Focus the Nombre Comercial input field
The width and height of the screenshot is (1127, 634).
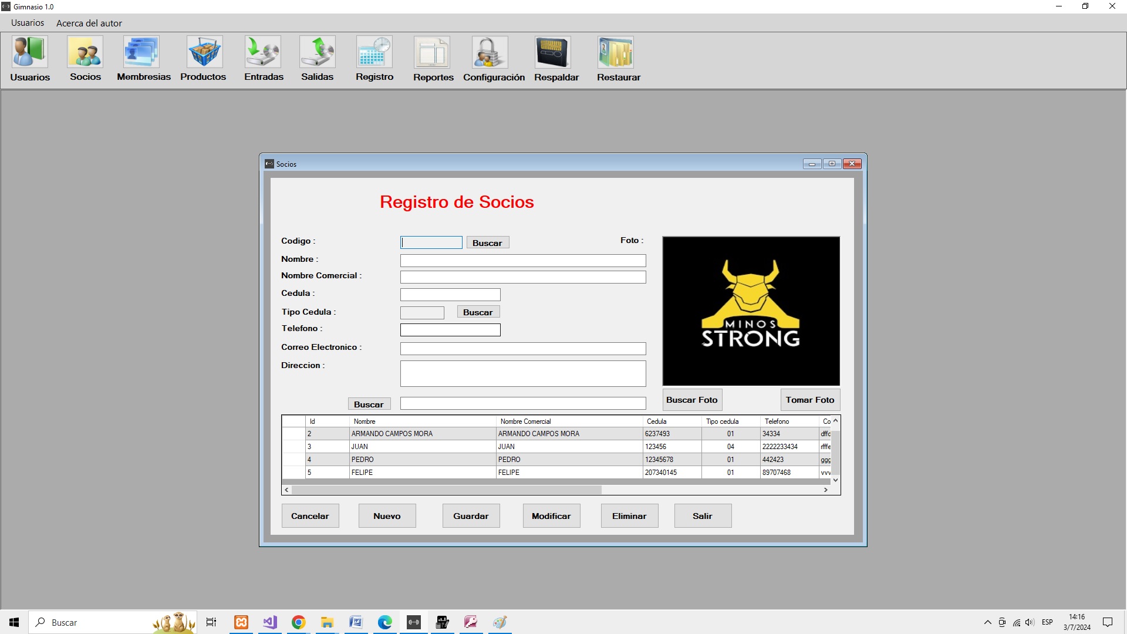[x=523, y=277]
